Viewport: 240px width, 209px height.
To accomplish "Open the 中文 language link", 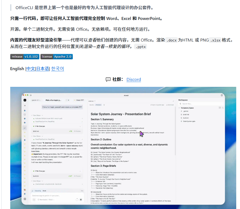I will pyautogui.click(x=31, y=68).
